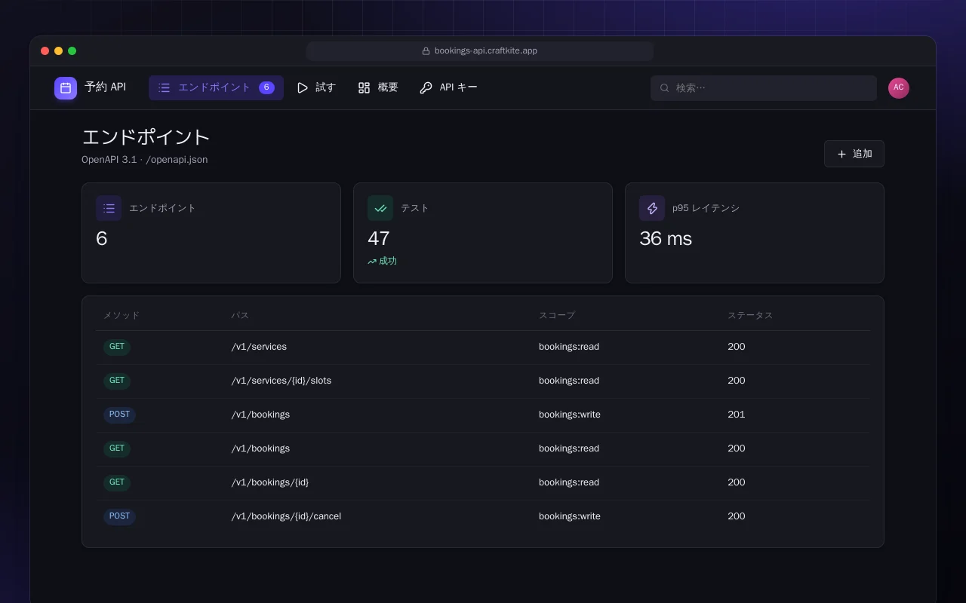Click the /v1/services/{id}/slots path cell

(x=281, y=381)
